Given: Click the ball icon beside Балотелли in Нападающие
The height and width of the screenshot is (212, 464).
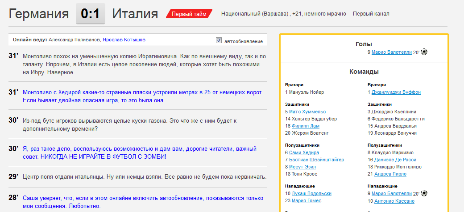Looking at the screenshot, I should (424, 193).
